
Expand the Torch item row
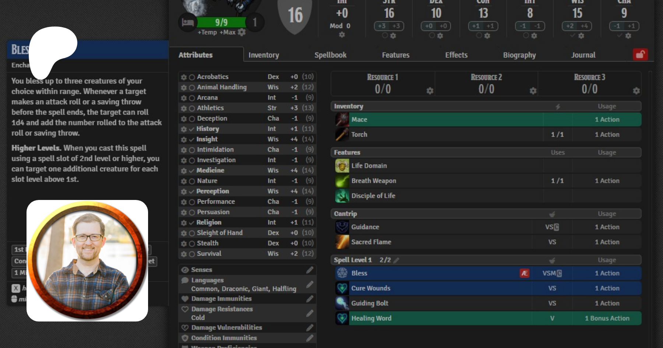click(x=359, y=135)
